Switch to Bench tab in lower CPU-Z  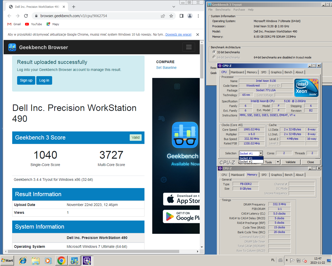point(289,175)
